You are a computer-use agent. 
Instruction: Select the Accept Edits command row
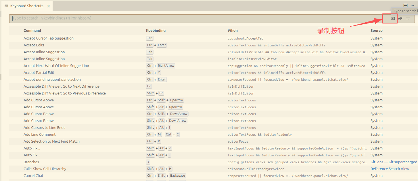click(214, 45)
